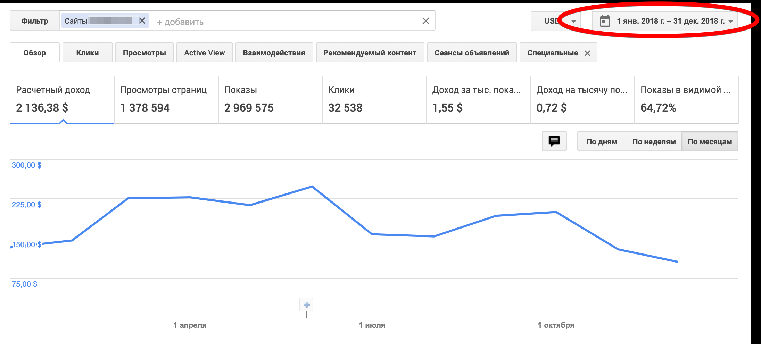This screenshot has width=761, height=344.
Task: Select the Показы metric card
Action: pos(270,100)
